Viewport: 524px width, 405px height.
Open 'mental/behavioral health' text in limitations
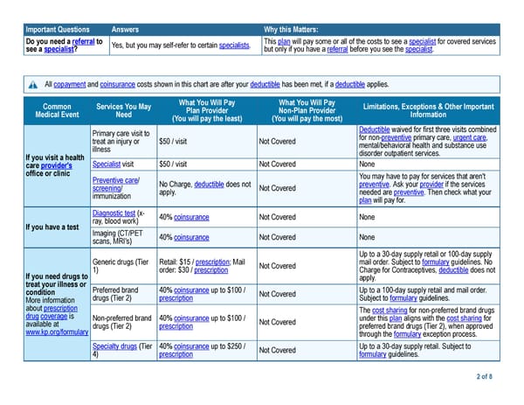click(x=396, y=146)
